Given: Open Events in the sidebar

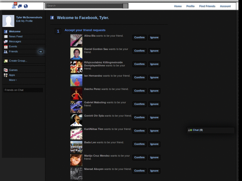Looking at the screenshot, I should click(x=13, y=46).
